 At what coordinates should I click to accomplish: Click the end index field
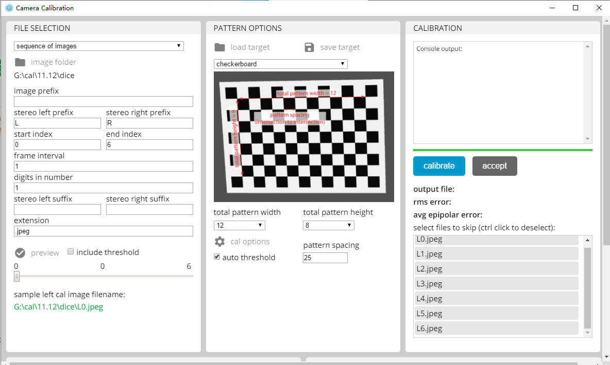point(149,144)
